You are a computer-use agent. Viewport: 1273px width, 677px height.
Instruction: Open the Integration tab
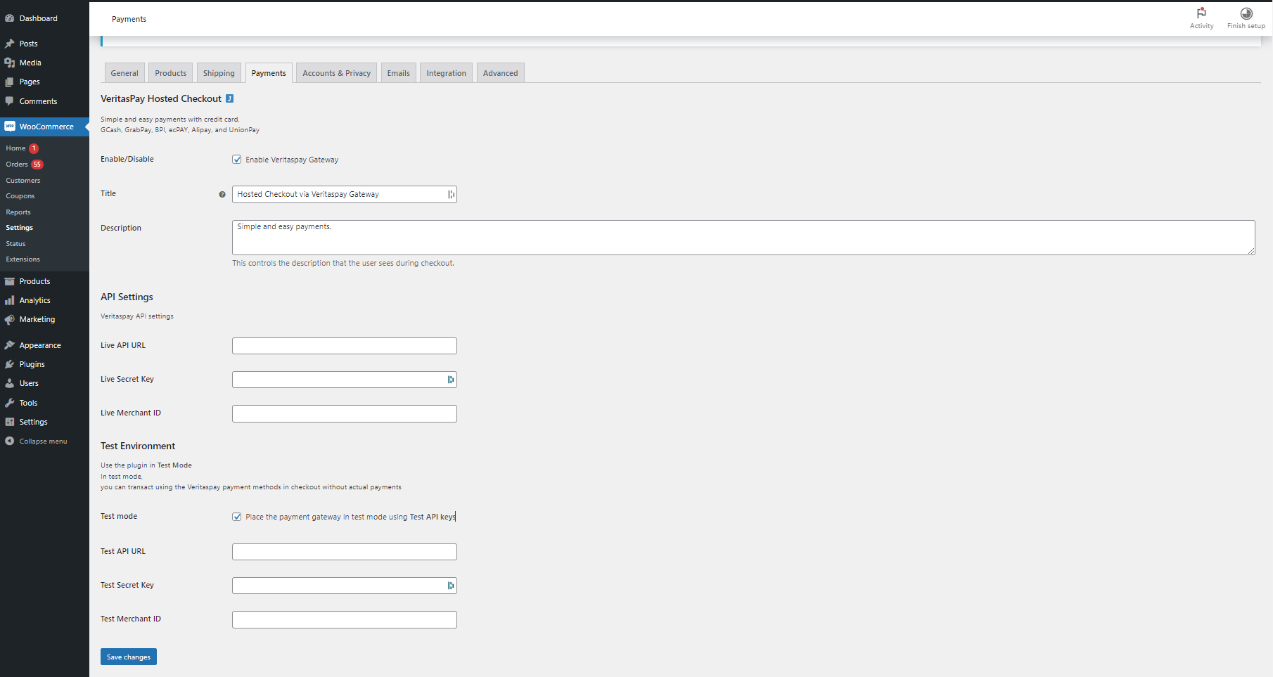[x=446, y=73]
